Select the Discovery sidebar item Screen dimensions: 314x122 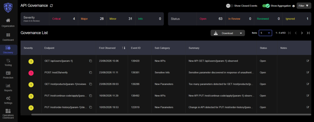8,50
